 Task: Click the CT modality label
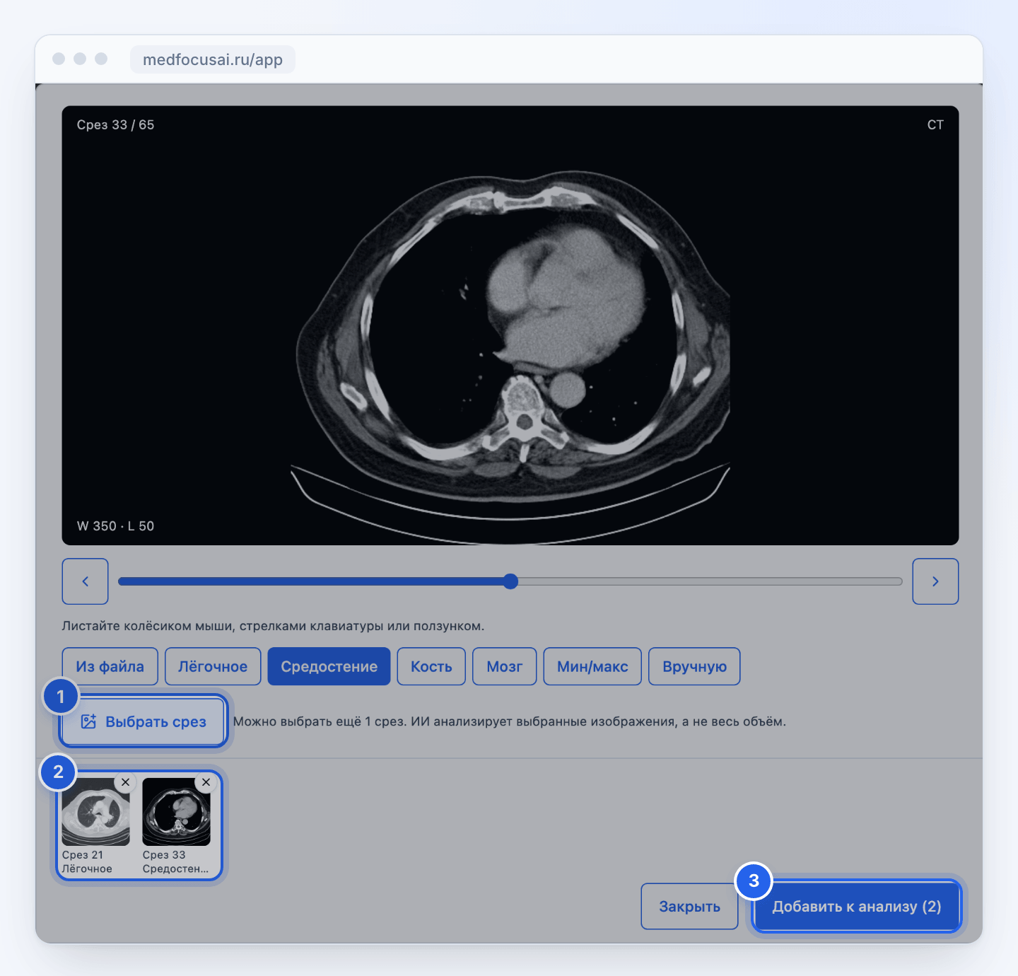tap(935, 124)
